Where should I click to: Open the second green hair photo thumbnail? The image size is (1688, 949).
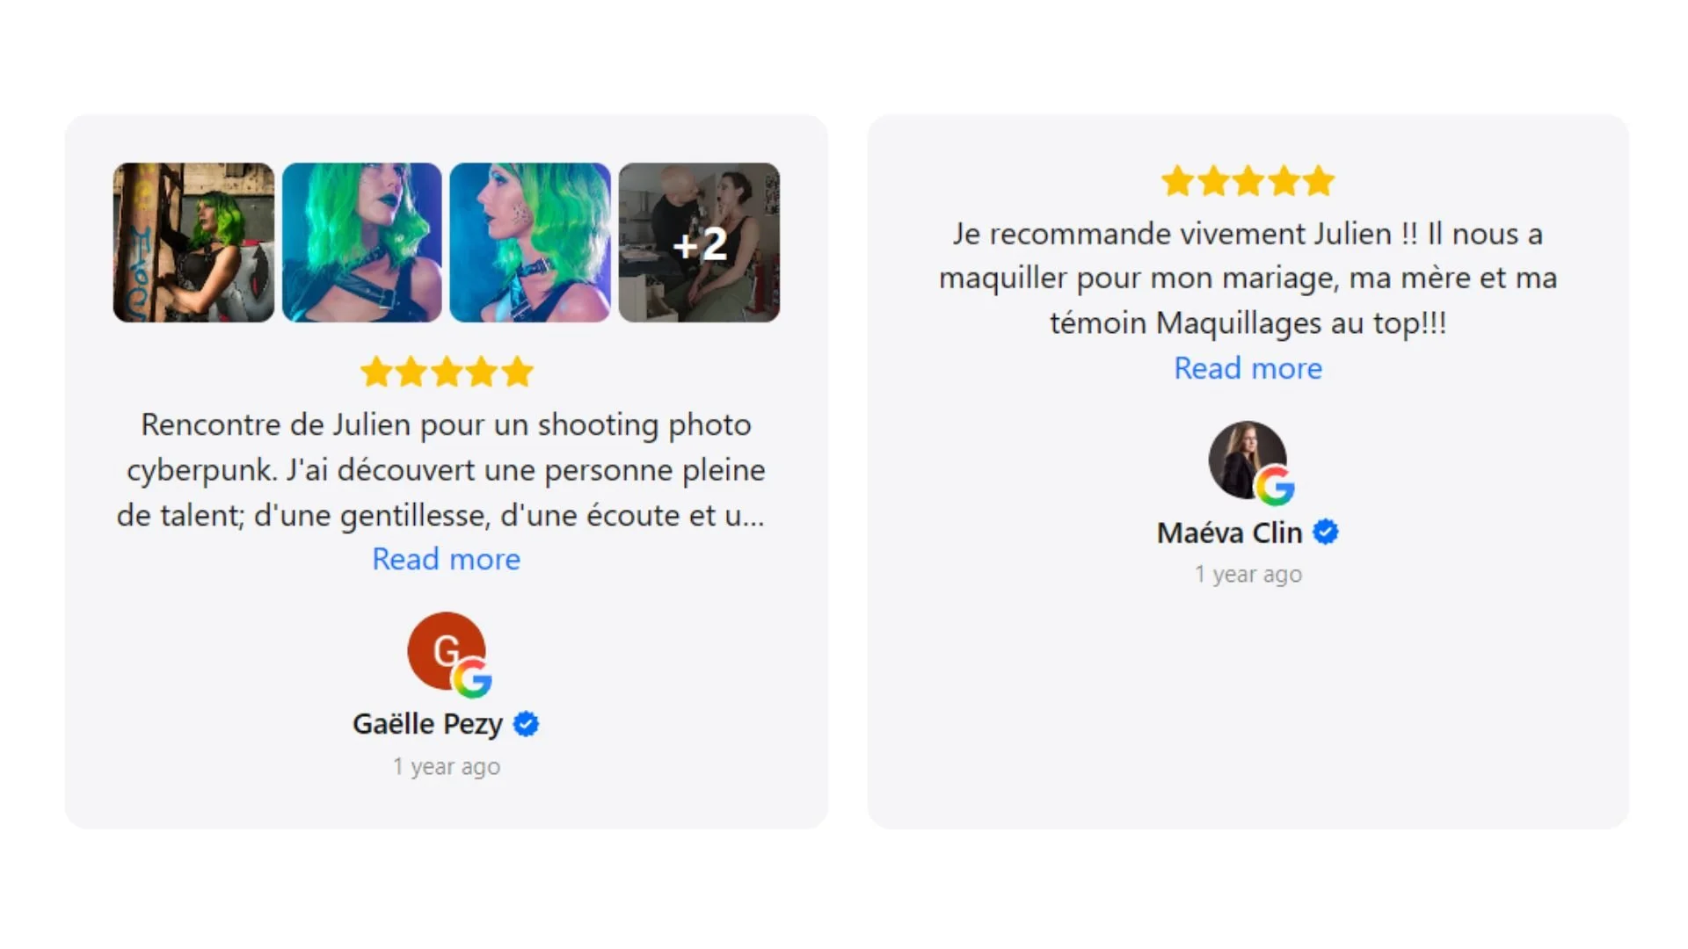361,243
